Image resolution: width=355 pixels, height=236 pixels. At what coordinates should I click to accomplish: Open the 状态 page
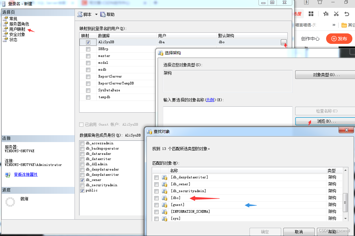point(13,40)
